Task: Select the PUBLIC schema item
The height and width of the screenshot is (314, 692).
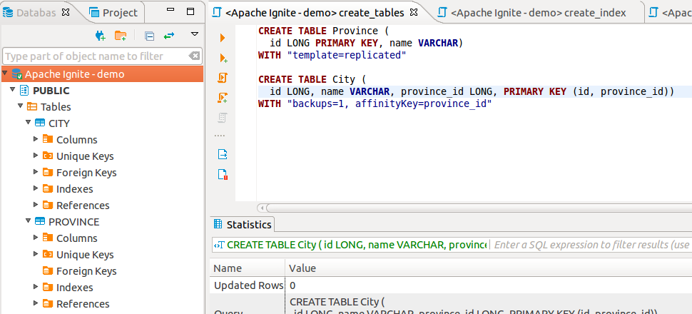Action: tap(51, 91)
